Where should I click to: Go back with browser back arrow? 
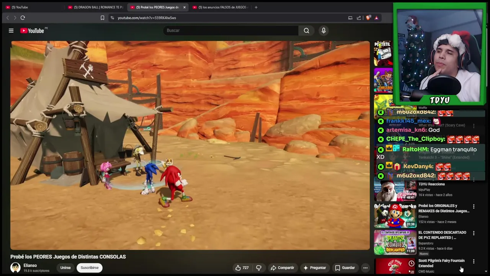(x=7, y=18)
